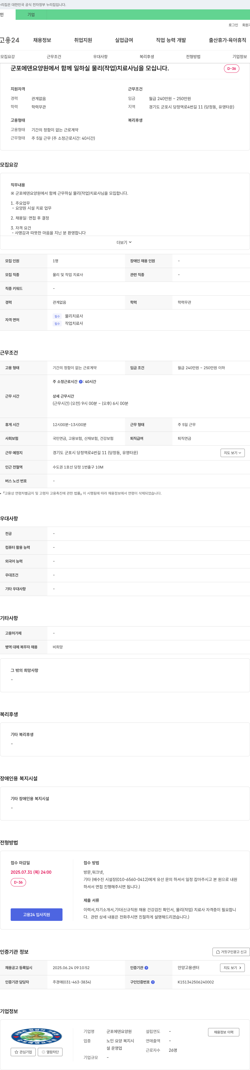Switch to the 기업 tab
This screenshot has width=250, height=1070.
31,15
